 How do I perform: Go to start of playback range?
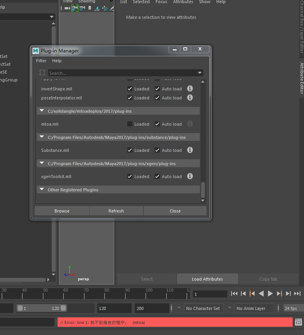234,294
